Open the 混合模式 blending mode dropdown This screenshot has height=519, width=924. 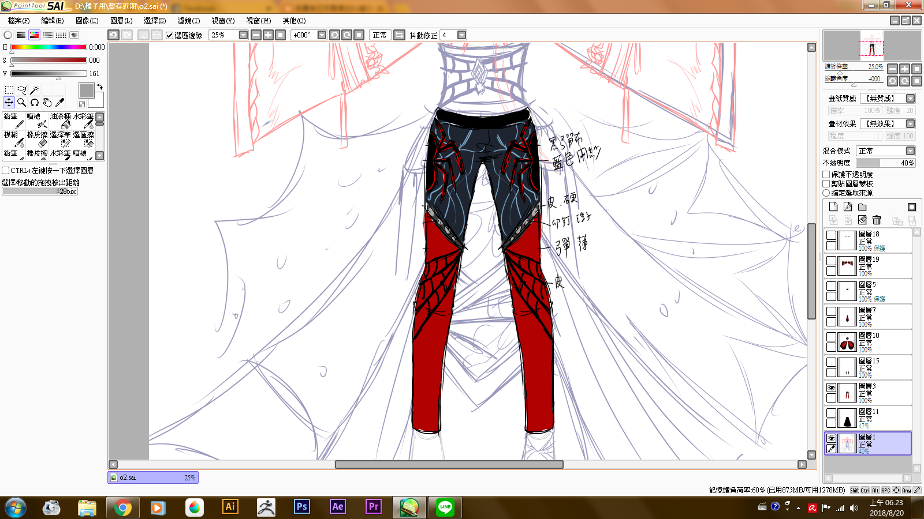[x=910, y=151]
